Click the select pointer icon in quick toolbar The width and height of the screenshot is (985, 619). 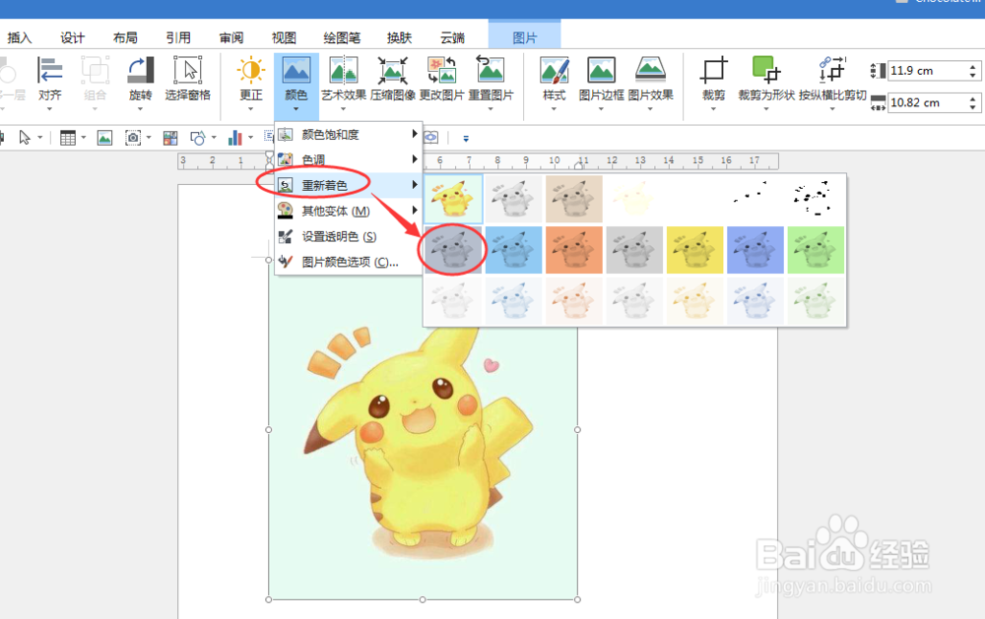coord(25,138)
